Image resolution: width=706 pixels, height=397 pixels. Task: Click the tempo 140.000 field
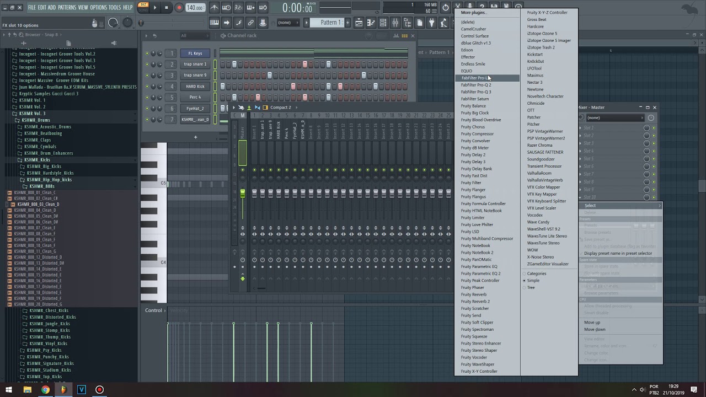click(x=195, y=8)
